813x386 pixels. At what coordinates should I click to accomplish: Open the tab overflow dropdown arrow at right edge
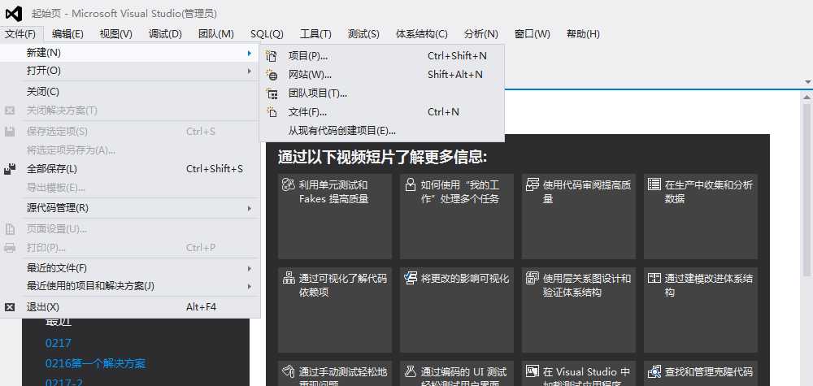tap(807, 82)
